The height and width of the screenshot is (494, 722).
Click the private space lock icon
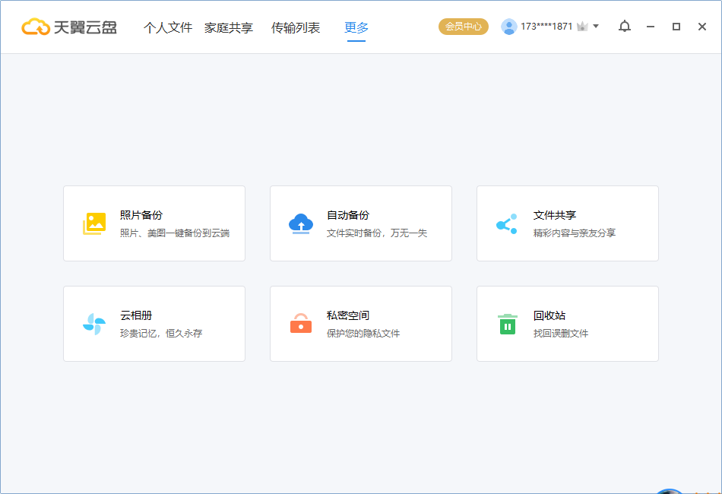pyautogui.click(x=301, y=324)
